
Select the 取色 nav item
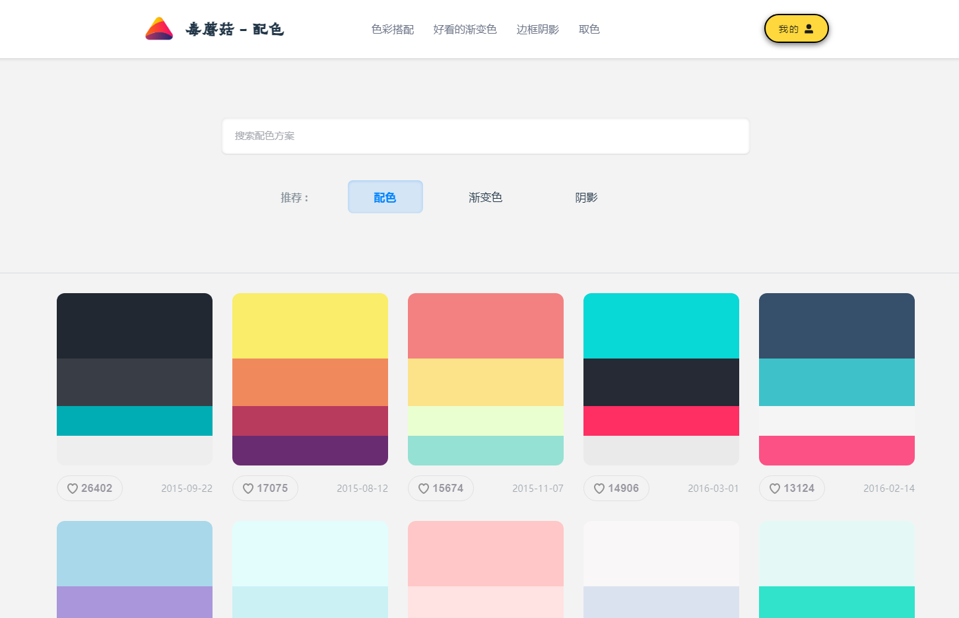click(589, 29)
